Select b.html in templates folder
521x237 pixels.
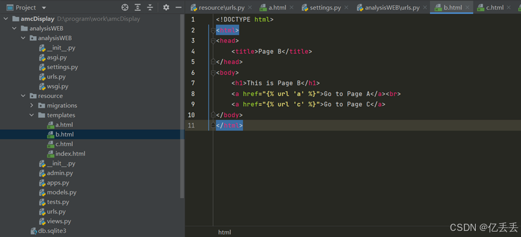point(64,134)
